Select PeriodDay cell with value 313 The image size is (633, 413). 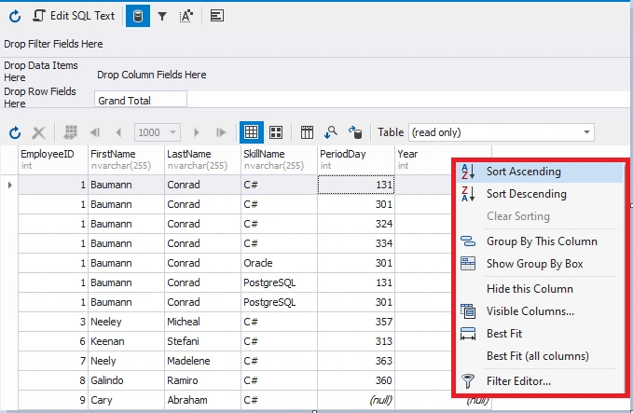point(356,341)
